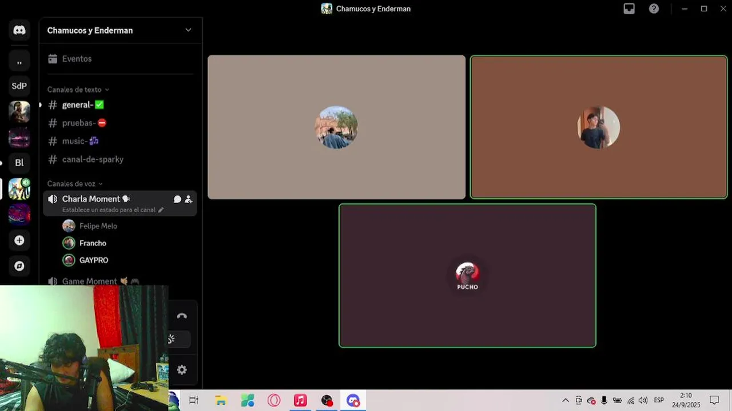Viewport: 732px width, 411px height.
Task: Disconnect from voice call
Action: tap(182, 316)
